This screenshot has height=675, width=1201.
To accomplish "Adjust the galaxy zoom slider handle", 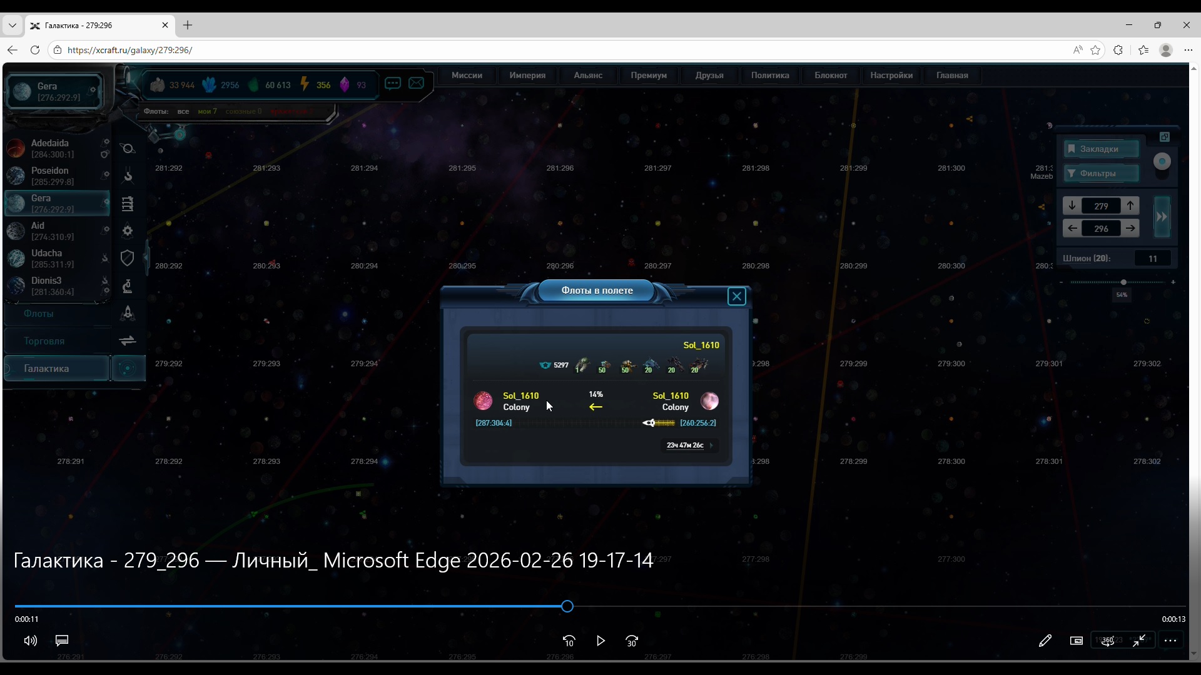I will tap(1123, 282).
